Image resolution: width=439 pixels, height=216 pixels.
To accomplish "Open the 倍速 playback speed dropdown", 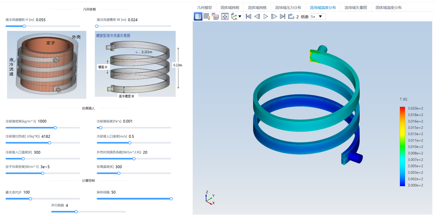I will [x=318, y=17].
